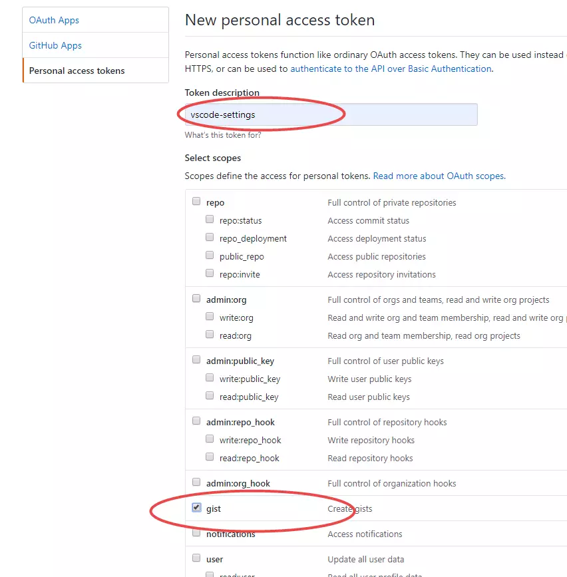Enable the repo:invite scope
Screen dimensions: 567x577
[x=210, y=272]
